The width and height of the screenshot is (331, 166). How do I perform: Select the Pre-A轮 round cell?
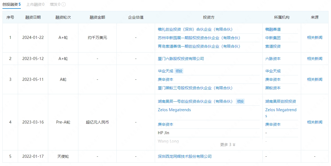[63, 122]
